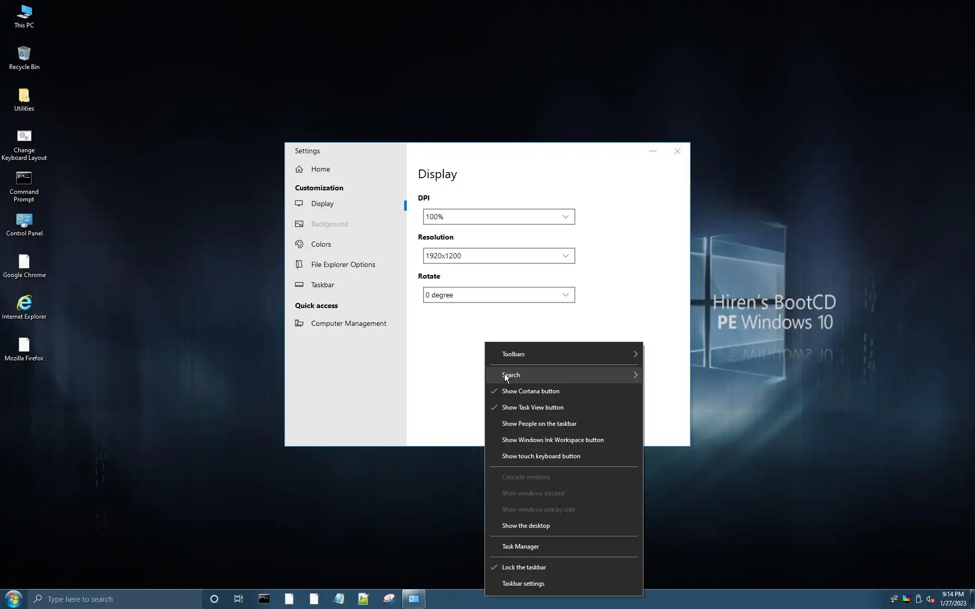Viewport: 975px width, 609px height.
Task: Open Taskbar settings from context menu
Action: 523,584
